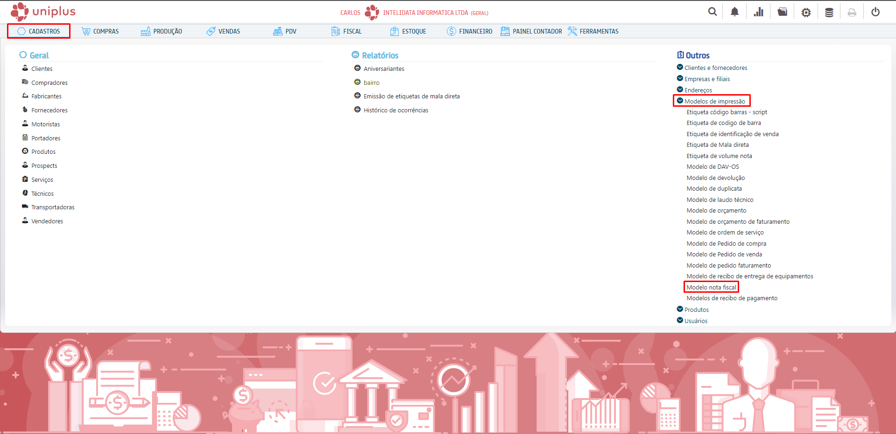This screenshot has width=896, height=434.
Task: Open Clientes under Geral
Action: [x=42, y=69]
